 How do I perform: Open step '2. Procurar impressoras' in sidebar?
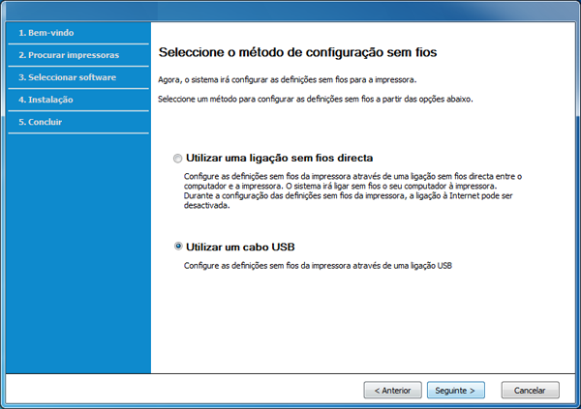69,55
